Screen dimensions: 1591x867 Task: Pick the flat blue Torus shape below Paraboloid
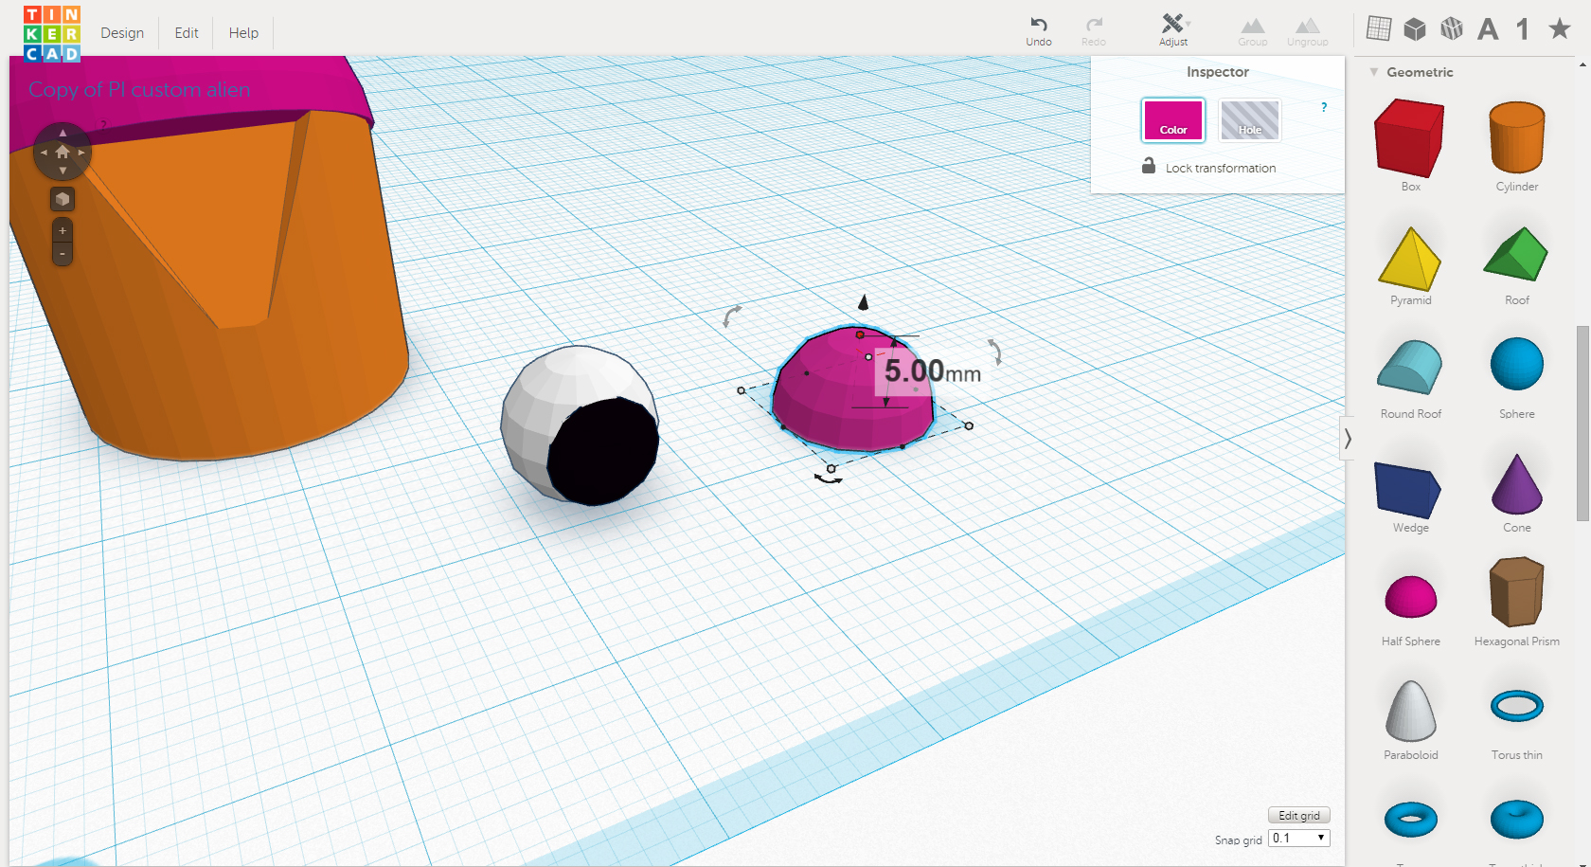pyautogui.click(x=1410, y=820)
